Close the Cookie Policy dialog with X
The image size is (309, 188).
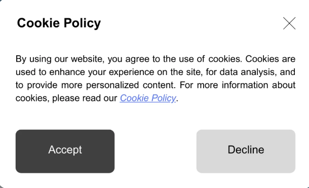pos(289,23)
